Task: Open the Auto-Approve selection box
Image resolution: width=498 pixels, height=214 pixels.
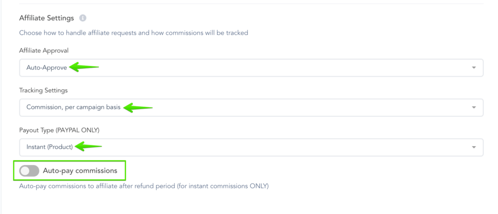Action: pos(251,68)
